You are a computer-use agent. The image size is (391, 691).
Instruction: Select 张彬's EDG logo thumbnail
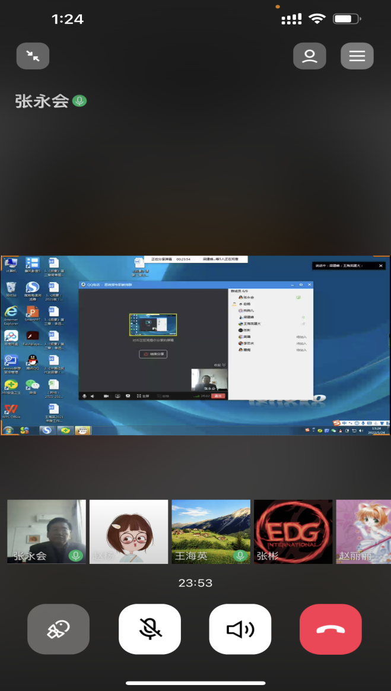293,531
